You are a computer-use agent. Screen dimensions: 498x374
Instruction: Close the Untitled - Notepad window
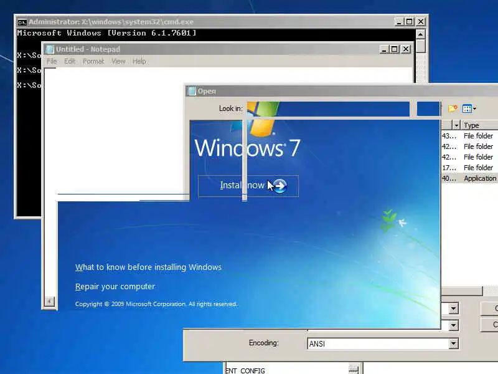tap(406, 49)
